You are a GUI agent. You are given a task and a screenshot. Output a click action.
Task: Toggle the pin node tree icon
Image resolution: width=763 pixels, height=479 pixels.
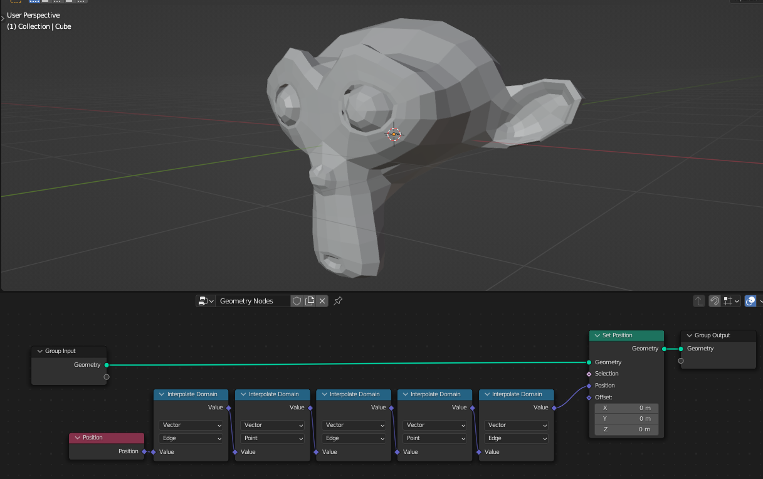coord(338,301)
